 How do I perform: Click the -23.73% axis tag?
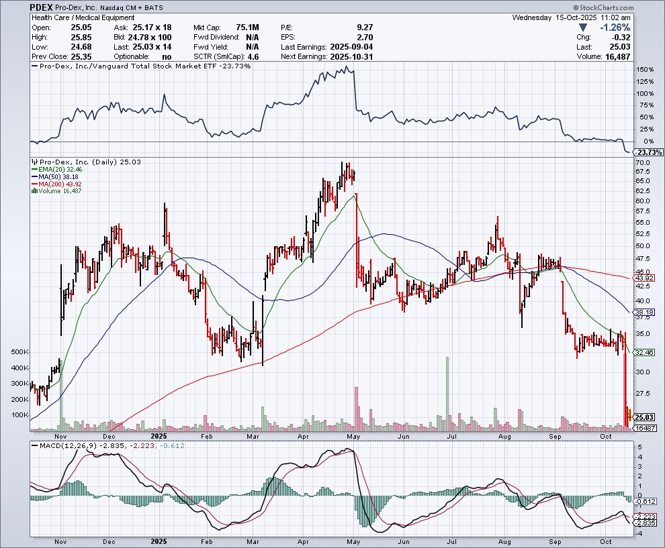pos(649,152)
